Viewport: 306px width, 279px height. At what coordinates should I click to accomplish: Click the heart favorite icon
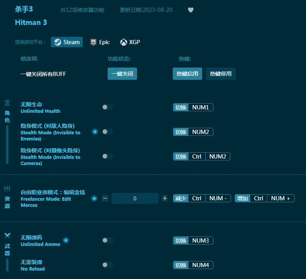(x=191, y=10)
